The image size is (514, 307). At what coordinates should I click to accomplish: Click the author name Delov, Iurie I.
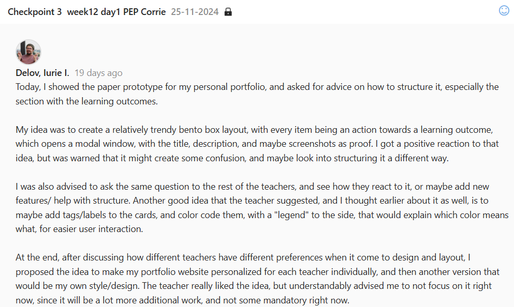coord(42,73)
